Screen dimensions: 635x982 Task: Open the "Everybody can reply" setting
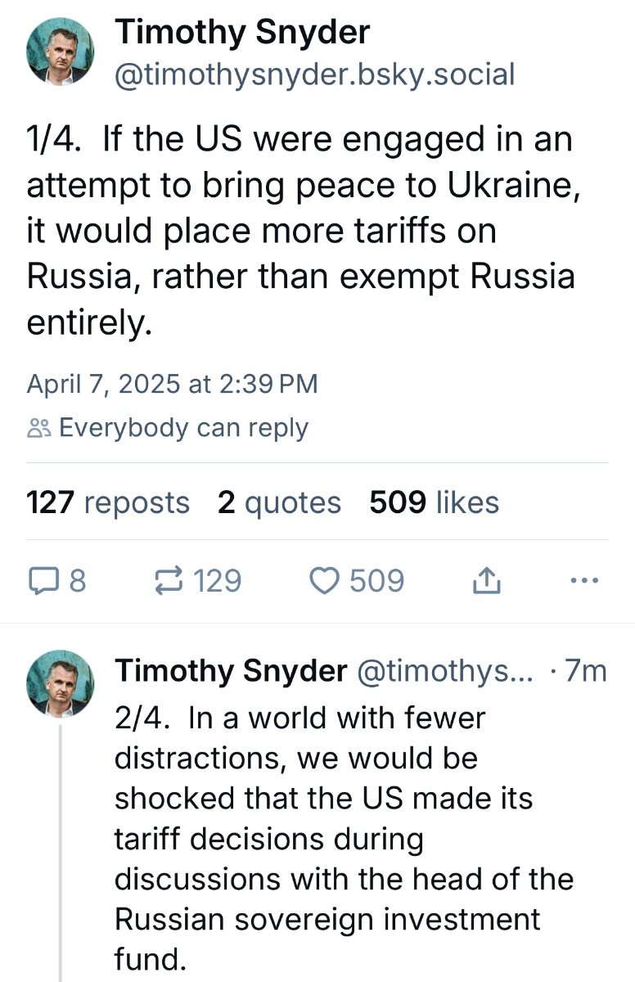(183, 428)
